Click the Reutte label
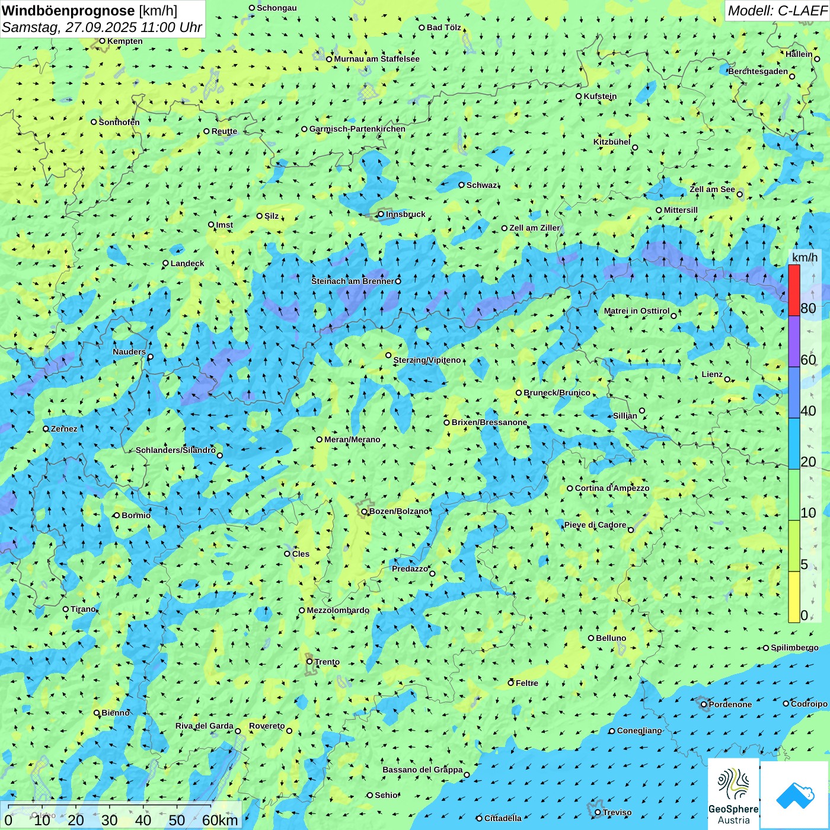The image size is (830, 830). tap(224, 131)
